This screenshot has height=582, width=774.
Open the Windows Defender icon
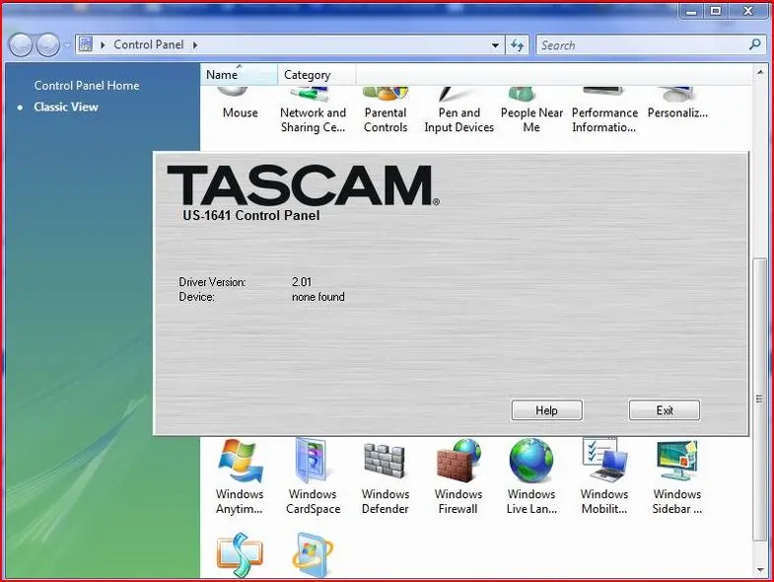[x=385, y=476]
